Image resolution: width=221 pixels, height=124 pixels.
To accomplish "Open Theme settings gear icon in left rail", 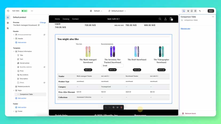I will pyautogui.click(x=8, y=23).
